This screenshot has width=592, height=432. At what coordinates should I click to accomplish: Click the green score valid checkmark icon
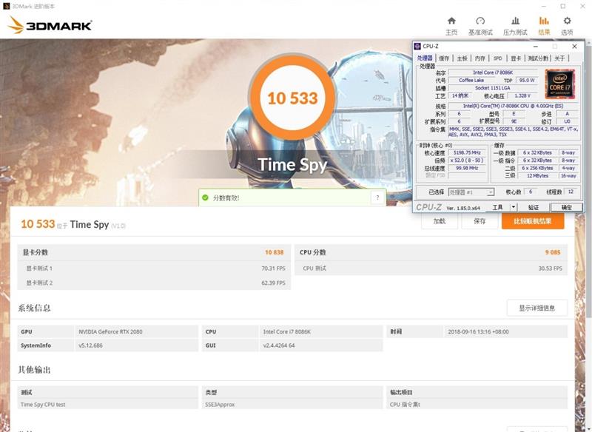[205, 198]
